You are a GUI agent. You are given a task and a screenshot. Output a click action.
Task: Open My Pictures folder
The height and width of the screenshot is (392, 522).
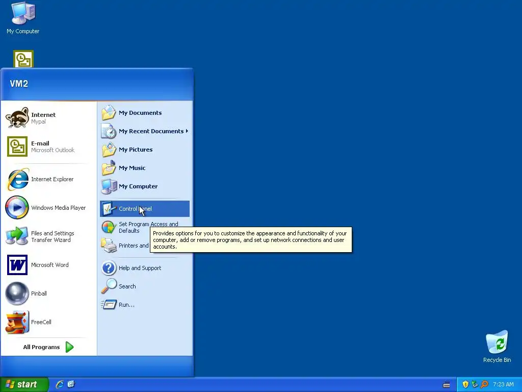144,150
